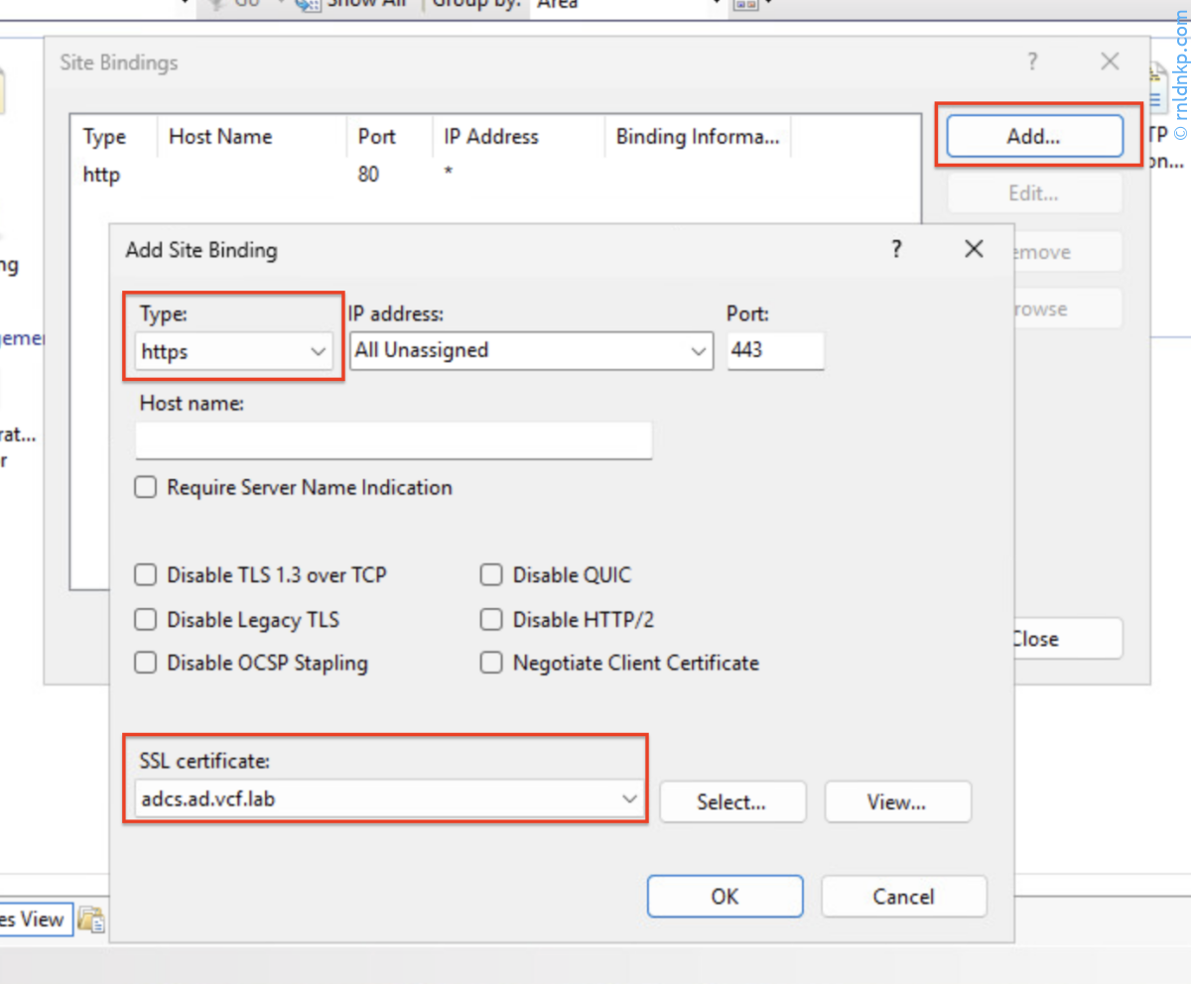Enable the Disable QUIC checkbox

point(491,575)
